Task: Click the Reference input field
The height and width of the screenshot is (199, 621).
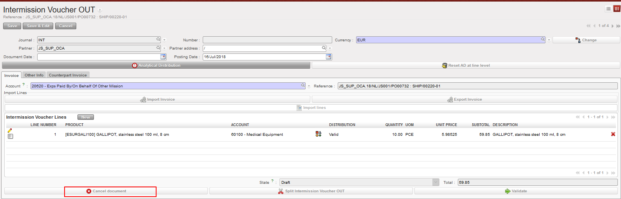Action: 478,86
